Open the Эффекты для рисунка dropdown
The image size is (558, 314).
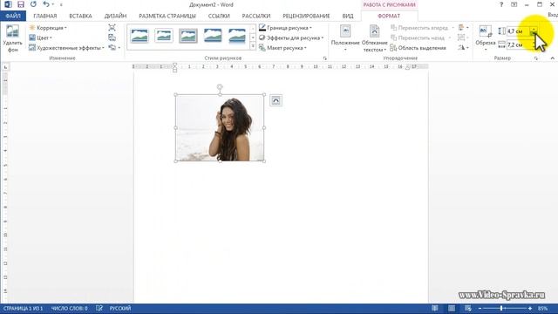tap(291, 38)
